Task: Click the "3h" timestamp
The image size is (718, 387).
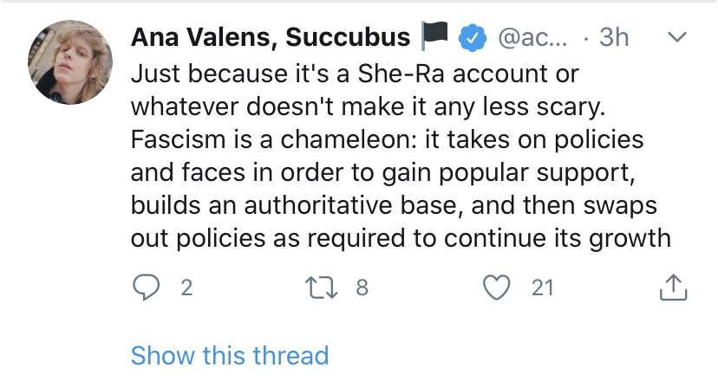Action: pyautogui.click(x=614, y=37)
